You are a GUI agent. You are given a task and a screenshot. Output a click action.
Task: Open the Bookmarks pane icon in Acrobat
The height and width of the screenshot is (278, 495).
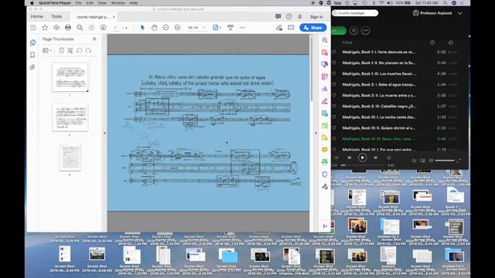(32, 55)
